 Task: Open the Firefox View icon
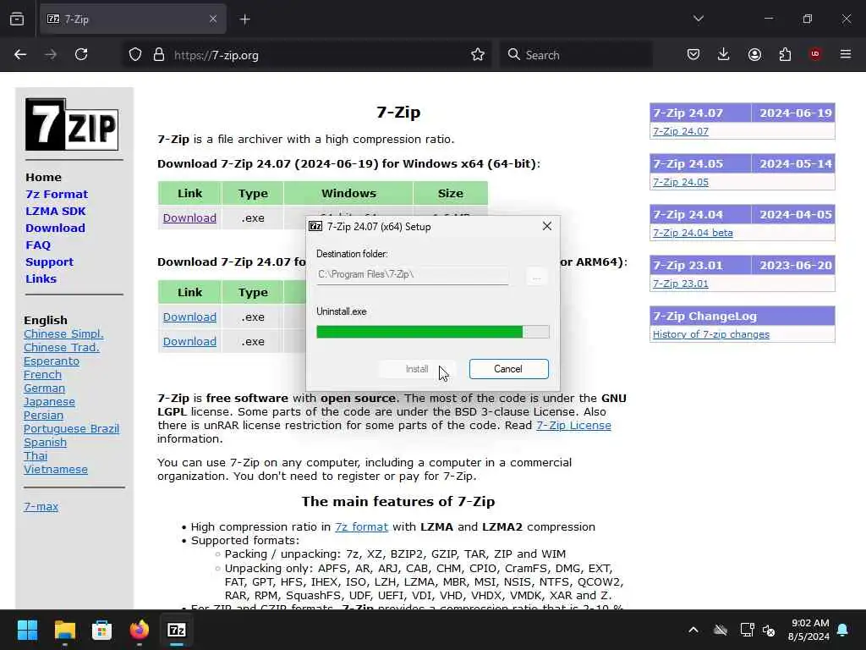pos(17,19)
